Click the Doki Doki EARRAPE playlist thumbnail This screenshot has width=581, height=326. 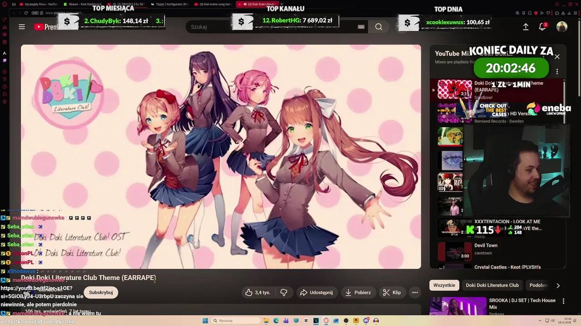(455, 89)
